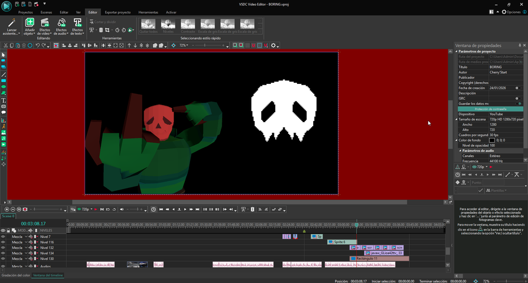Select the line drawing tool
The image size is (528, 283).
click(4, 75)
